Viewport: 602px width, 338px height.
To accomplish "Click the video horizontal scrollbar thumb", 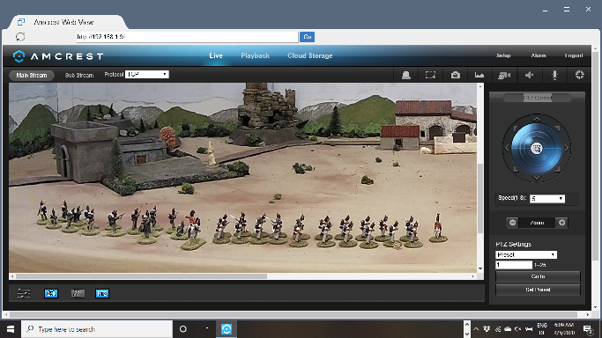I will click(x=141, y=276).
